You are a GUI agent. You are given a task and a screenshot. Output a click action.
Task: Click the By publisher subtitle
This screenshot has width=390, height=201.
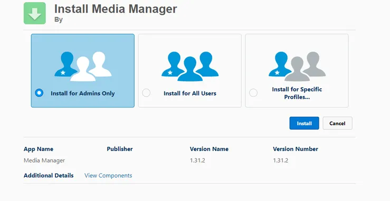59,20
